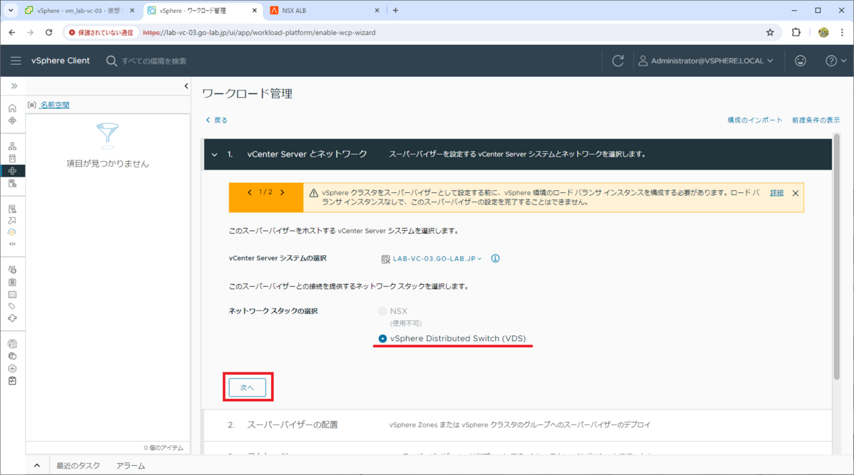Open the help question-mark dropdown
854x475 pixels.
click(x=835, y=61)
